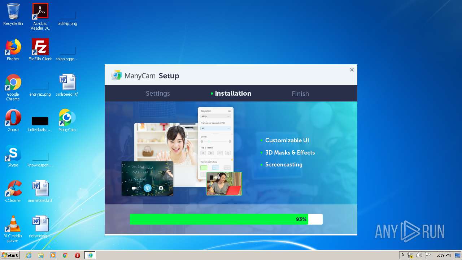Click the chalkboard video thumbnail
The height and width of the screenshot is (260, 462).
[147, 178]
